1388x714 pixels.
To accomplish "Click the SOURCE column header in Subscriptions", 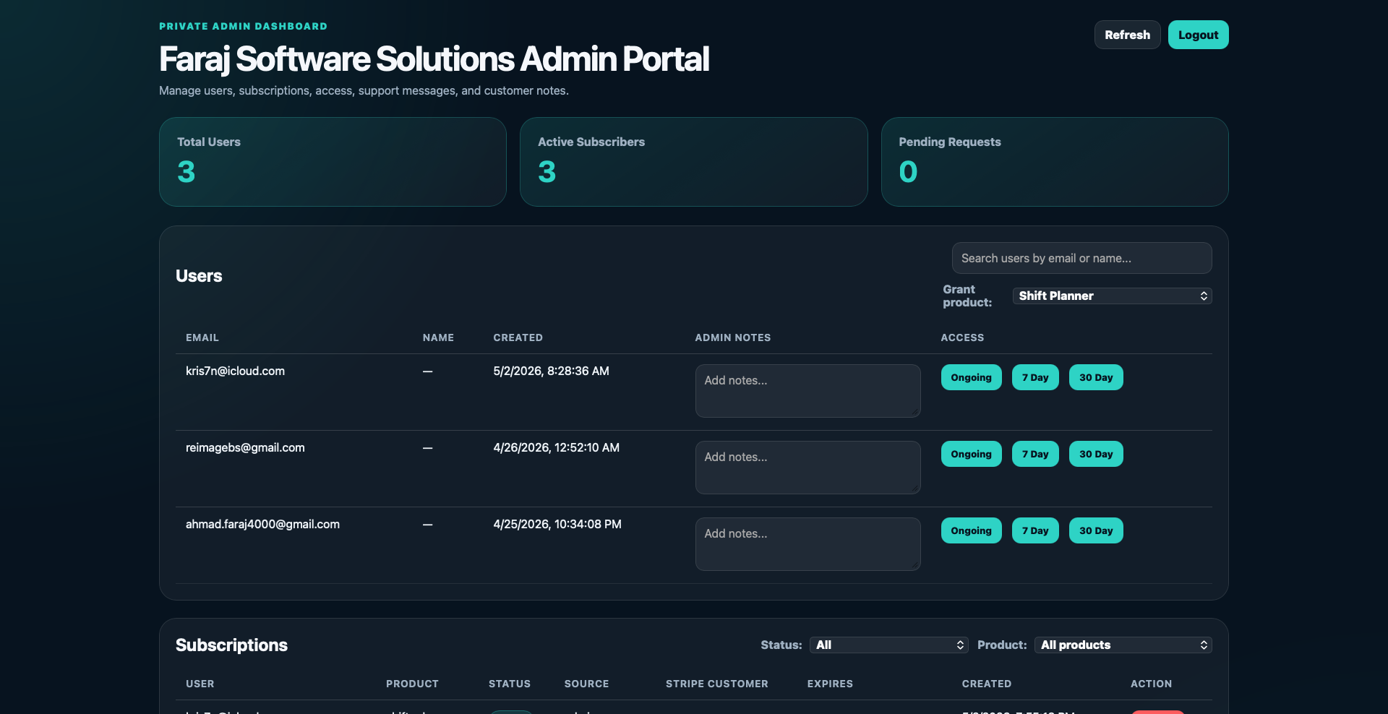I will click(586, 684).
